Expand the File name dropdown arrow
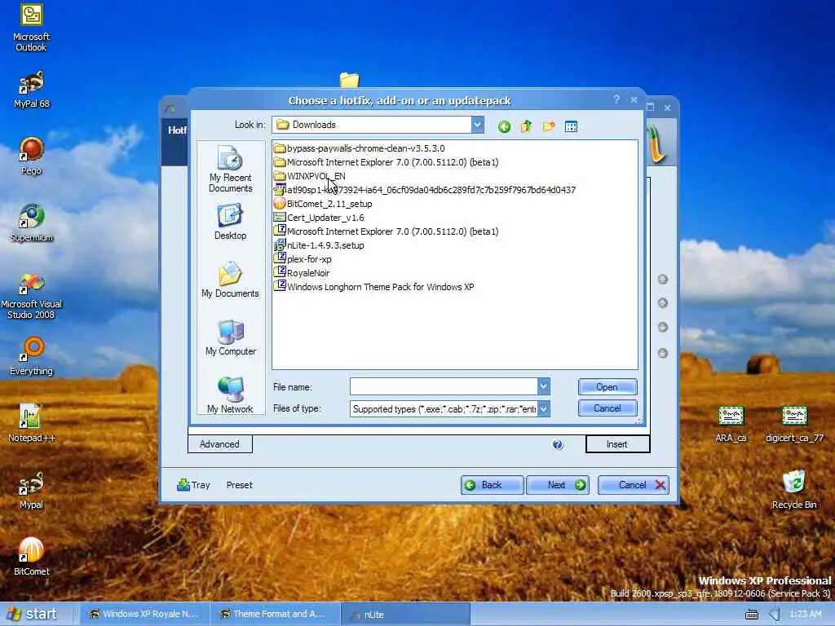This screenshot has width=835, height=626. (543, 386)
